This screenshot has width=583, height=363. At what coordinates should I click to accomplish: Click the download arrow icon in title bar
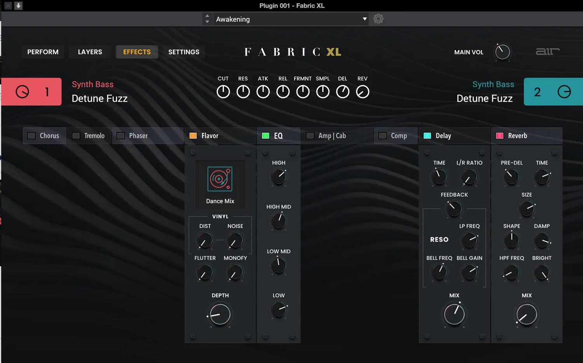point(18,6)
